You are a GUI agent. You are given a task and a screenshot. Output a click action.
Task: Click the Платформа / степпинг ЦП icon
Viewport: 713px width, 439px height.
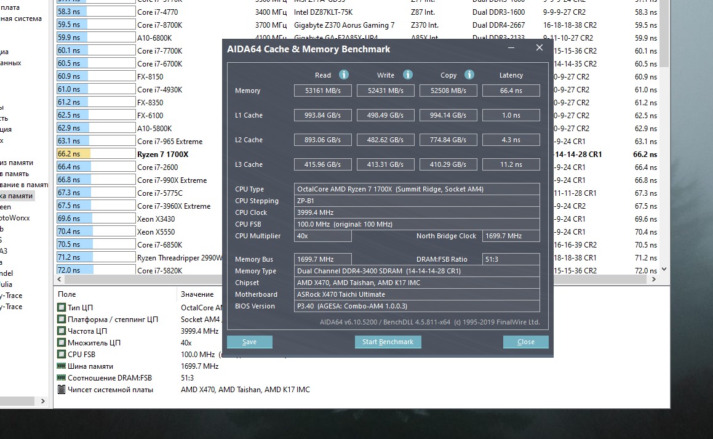[62, 320]
